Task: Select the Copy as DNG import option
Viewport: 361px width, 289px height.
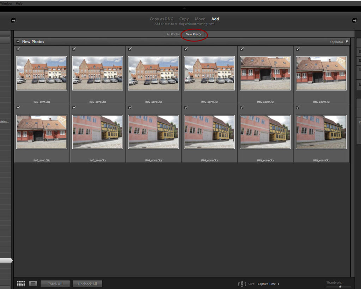Action: tap(161, 19)
